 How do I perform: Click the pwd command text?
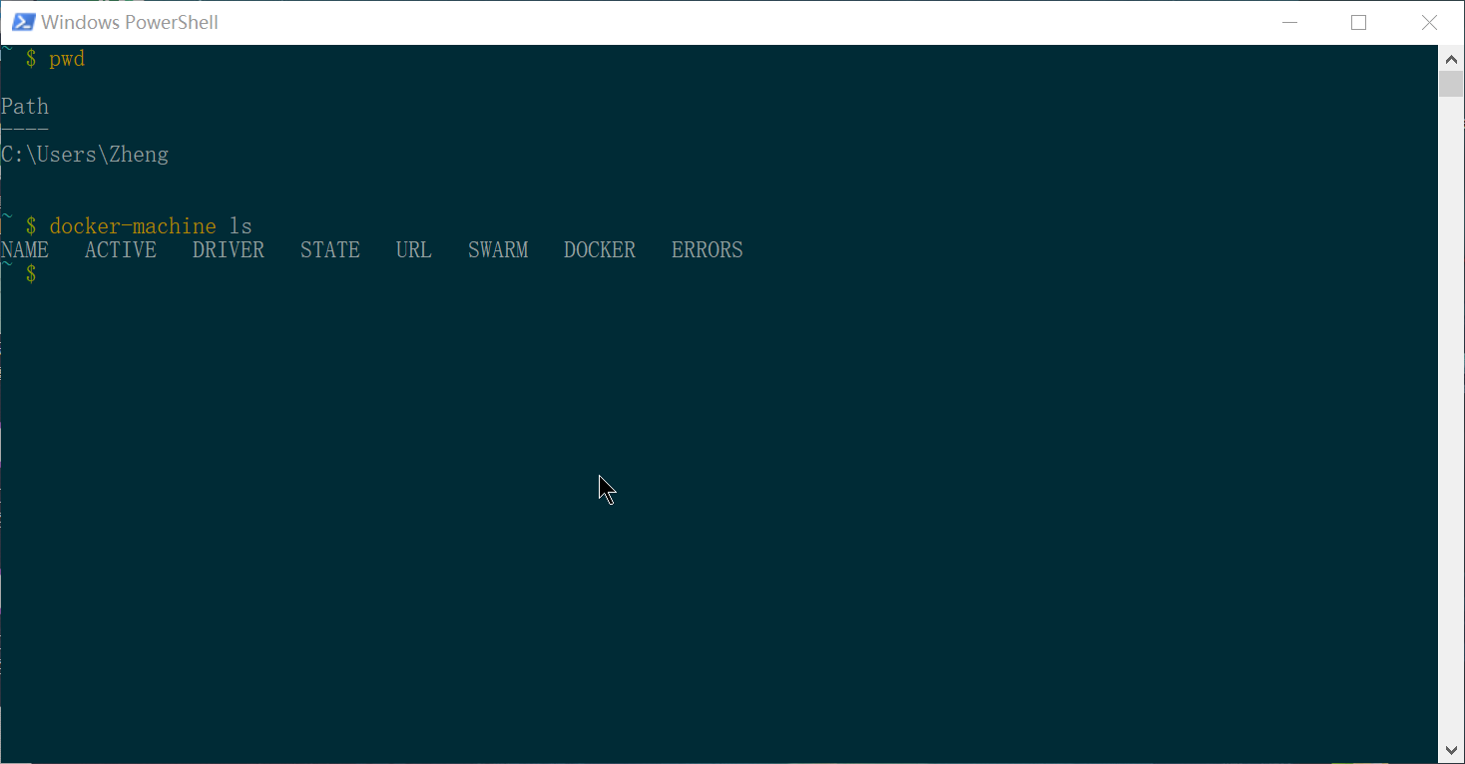click(x=66, y=58)
